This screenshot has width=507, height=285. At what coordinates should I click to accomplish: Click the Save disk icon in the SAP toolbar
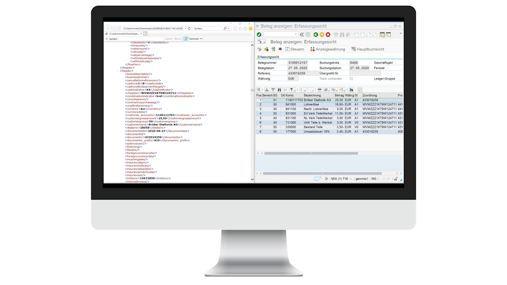(308, 34)
